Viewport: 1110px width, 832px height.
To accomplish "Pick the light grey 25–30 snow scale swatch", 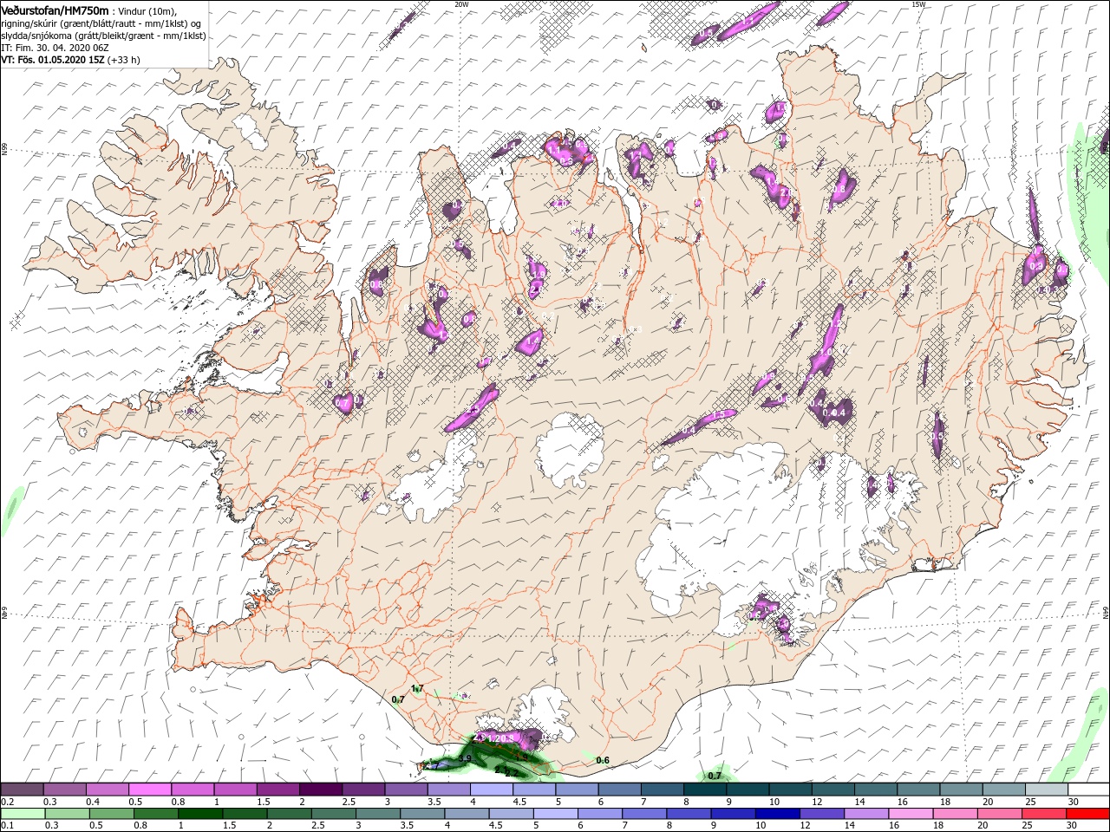I will 1046,790.
